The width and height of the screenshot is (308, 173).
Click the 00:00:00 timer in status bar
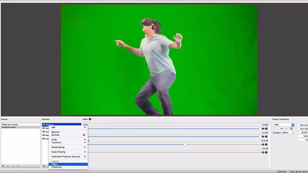(x=282, y=171)
